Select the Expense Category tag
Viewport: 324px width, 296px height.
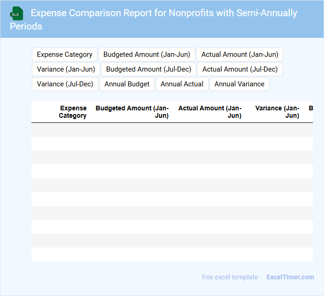[65, 54]
